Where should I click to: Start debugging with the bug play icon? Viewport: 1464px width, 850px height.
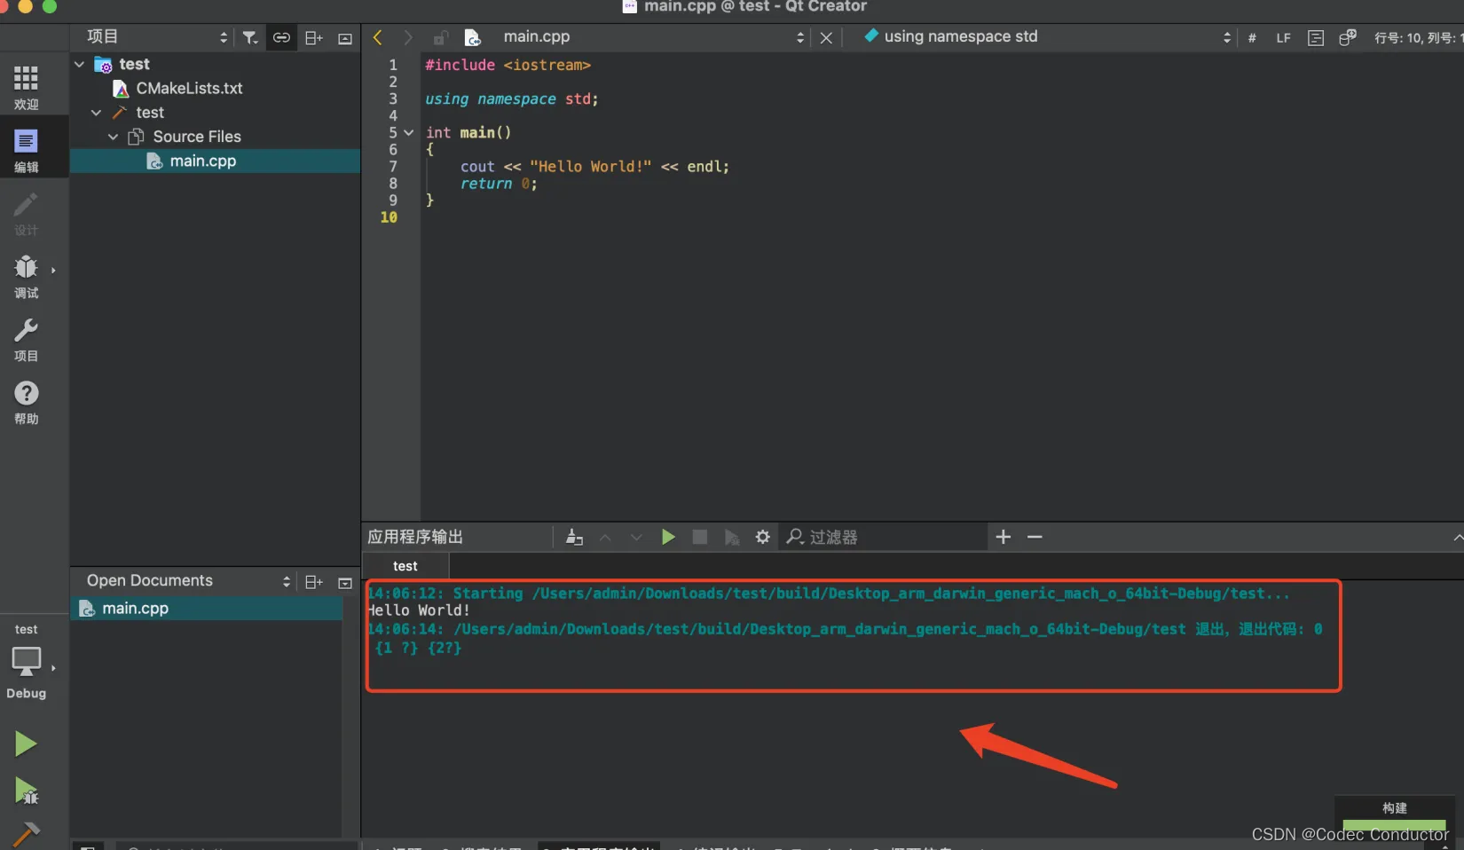(x=25, y=792)
